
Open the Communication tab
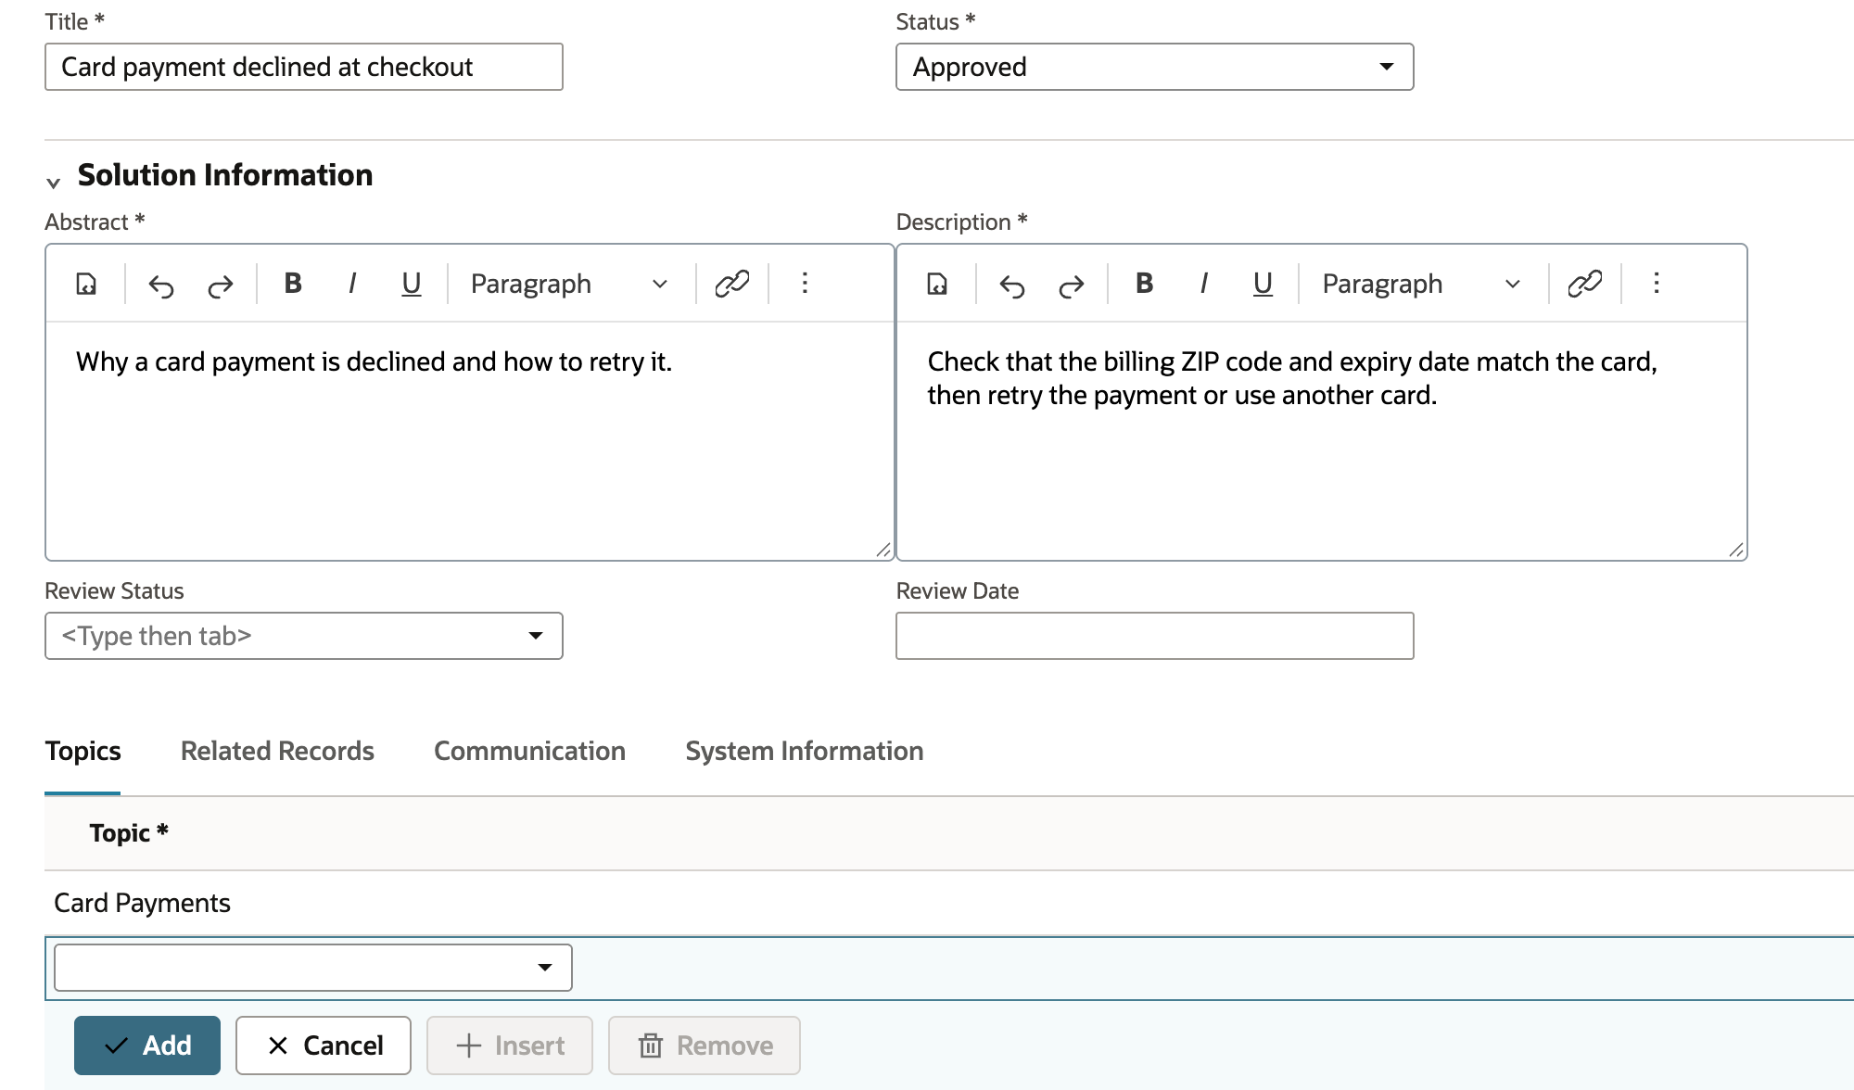(529, 751)
